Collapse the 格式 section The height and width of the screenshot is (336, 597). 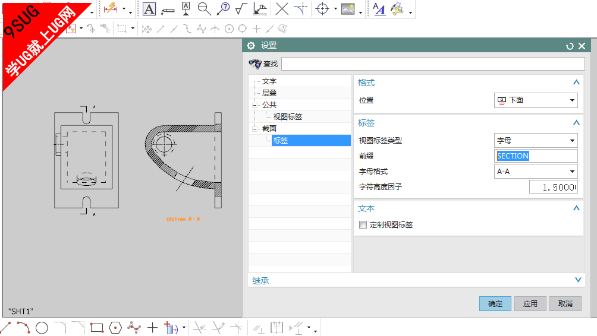[x=576, y=82]
